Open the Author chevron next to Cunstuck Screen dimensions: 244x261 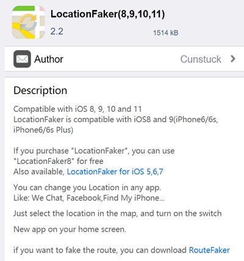tap(233, 59)
